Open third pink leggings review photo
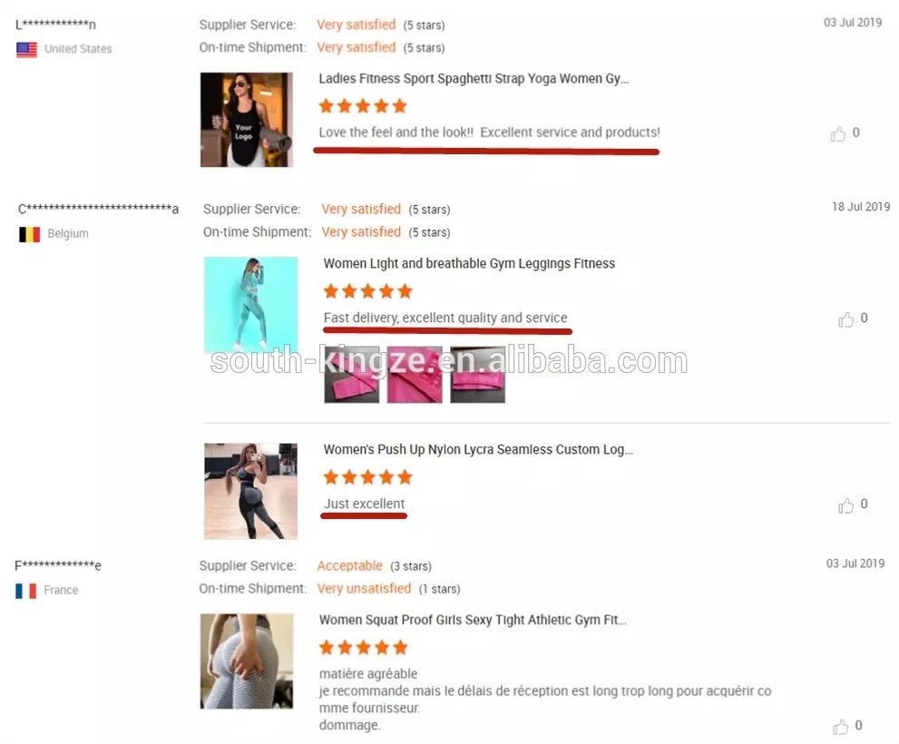899x744 pixels. (477, 375)
